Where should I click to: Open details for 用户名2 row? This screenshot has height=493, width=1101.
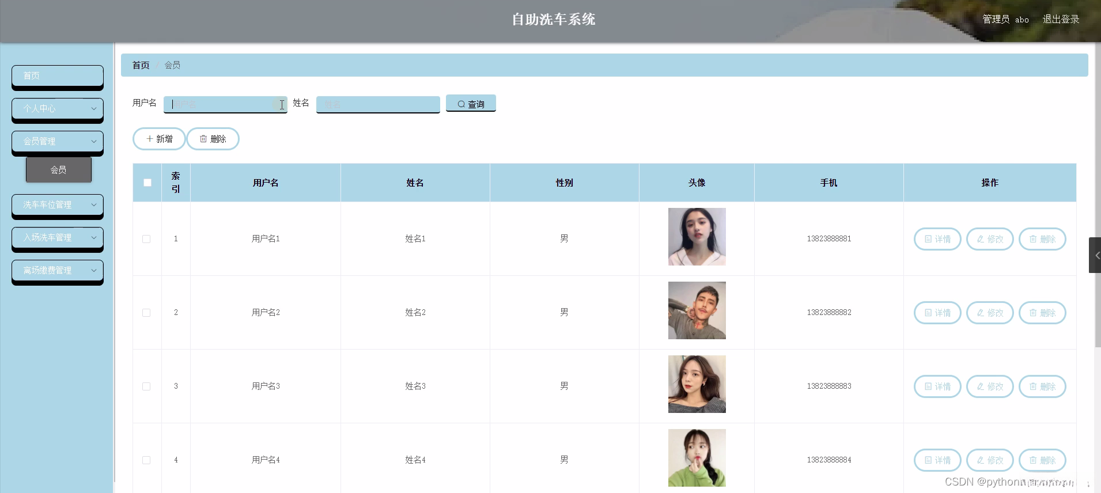(937, 313)
